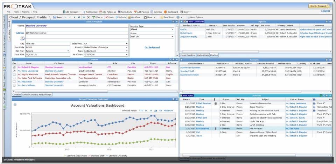The width and height of the screenshot is (336, 164).
Task: Undo the last change
Action: pyautogui.click(x=110, y=17)
